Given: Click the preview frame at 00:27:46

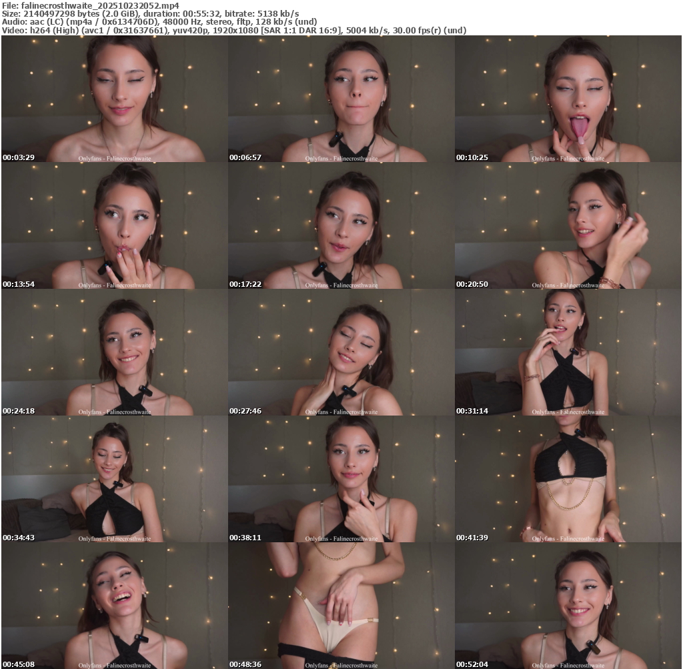Looking at the screenshot, I should click(341, 352).
